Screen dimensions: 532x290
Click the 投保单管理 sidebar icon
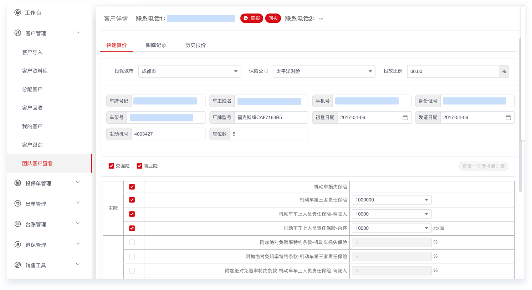tap(17, 183)
